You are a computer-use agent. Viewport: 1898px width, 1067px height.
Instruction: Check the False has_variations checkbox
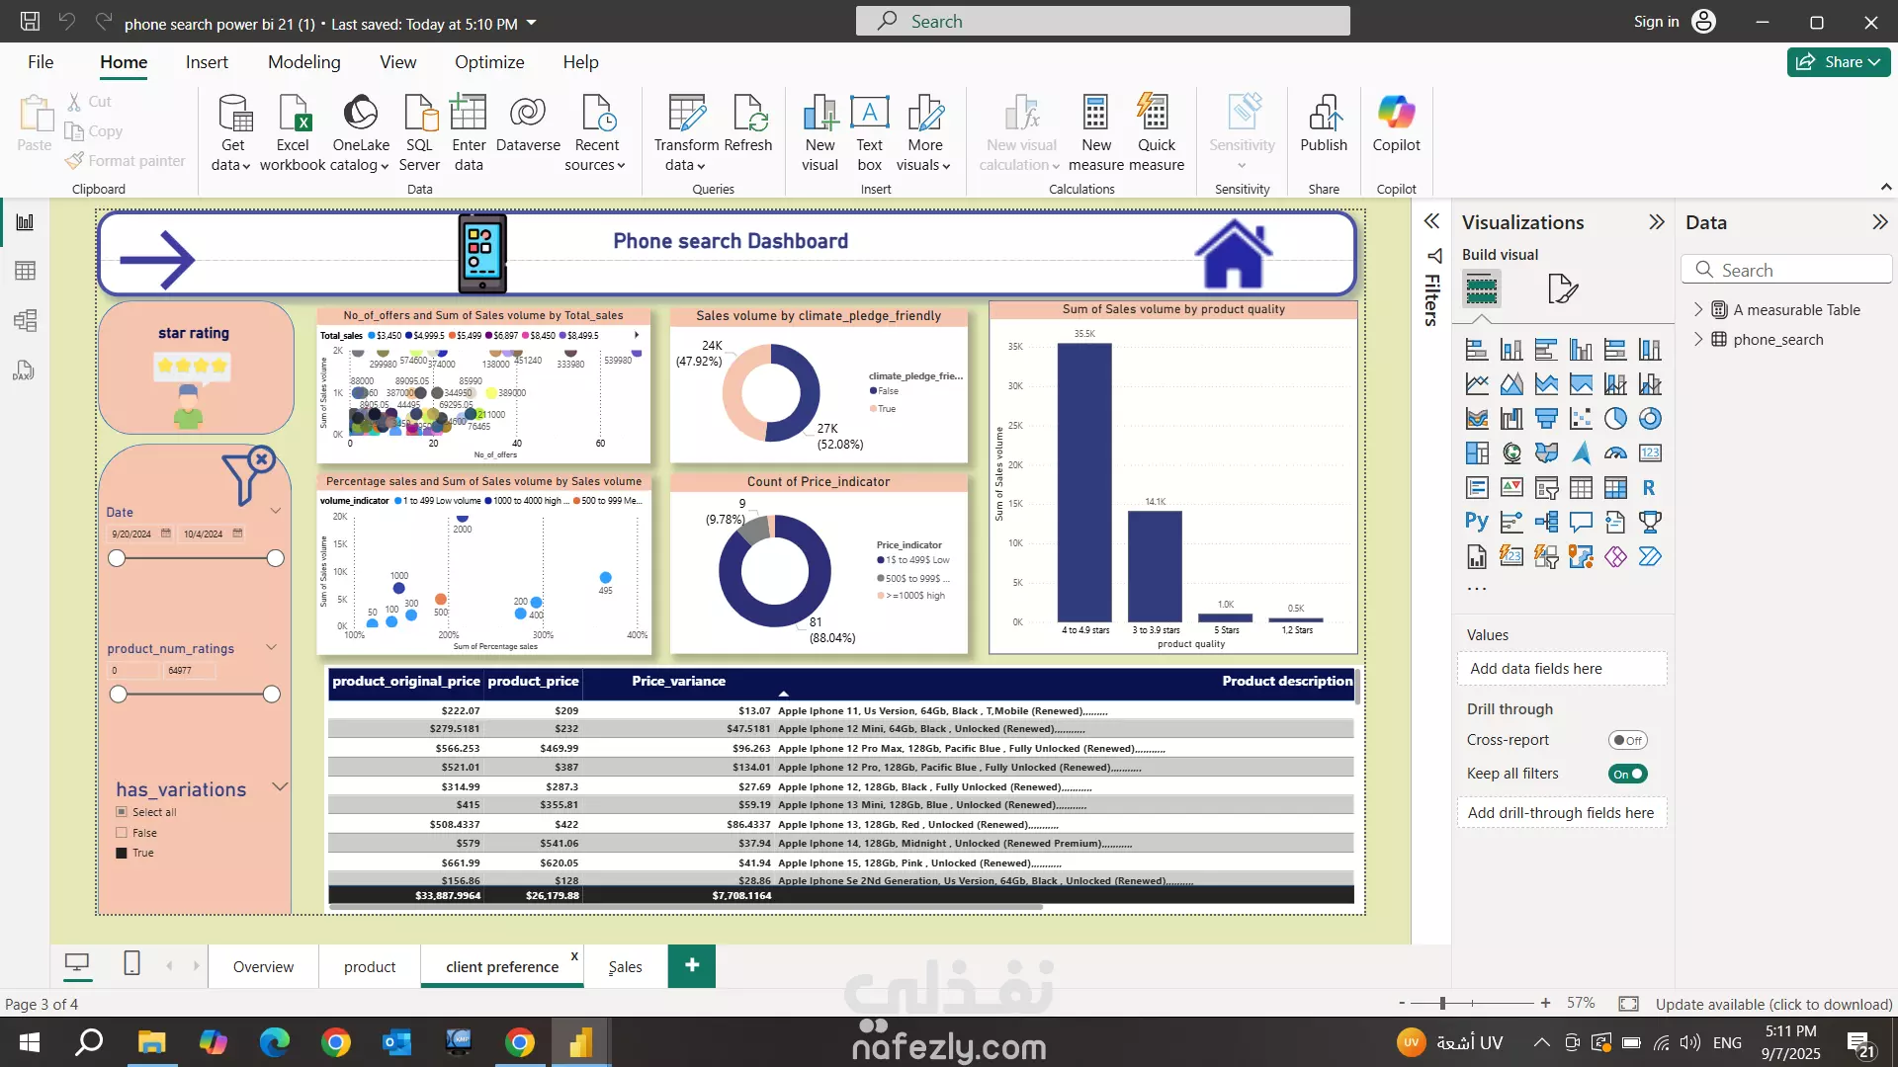123,833
